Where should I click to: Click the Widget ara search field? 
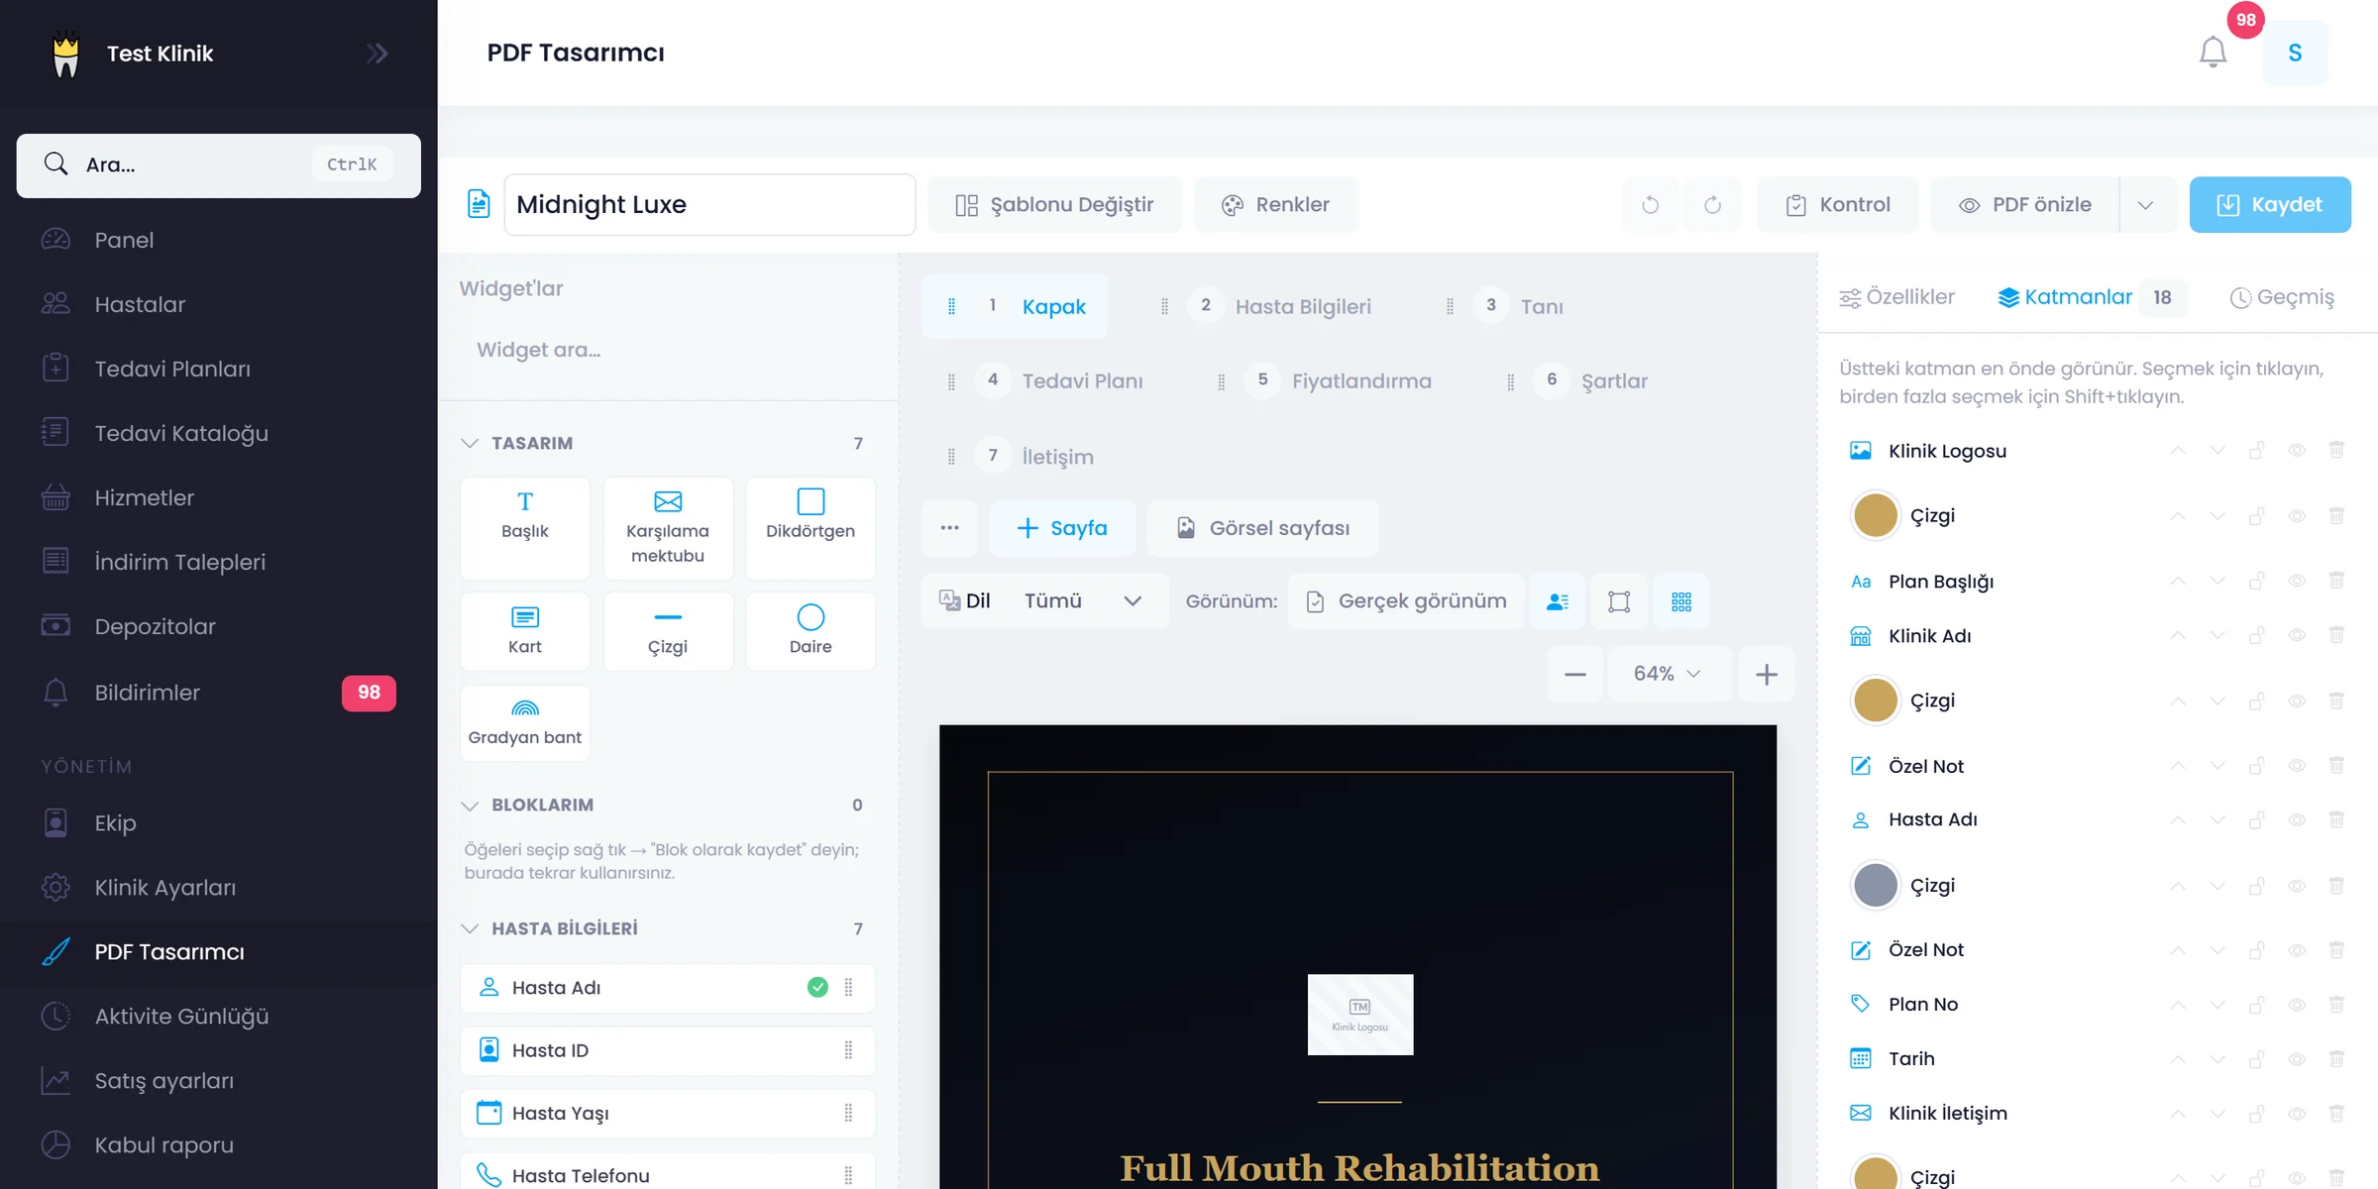[668, 350]
